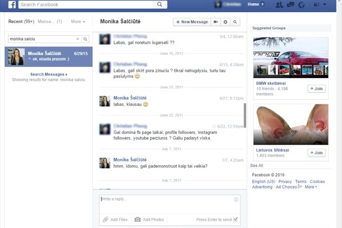This screenshot has height=228, width=342.
Task: Start a video call with Monika
Action: point(215,22)
